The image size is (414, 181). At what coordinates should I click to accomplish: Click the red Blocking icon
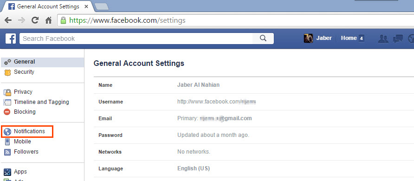(7, 112)
